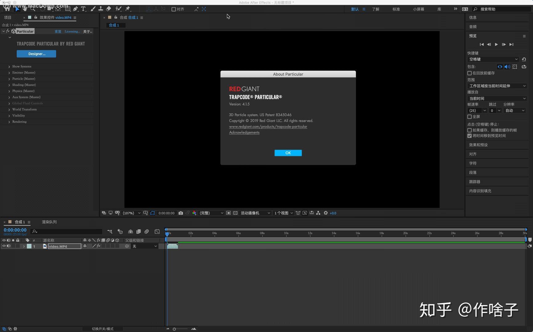
Task: Enable the cache before playback checkbox
Action: click(470, 73)
